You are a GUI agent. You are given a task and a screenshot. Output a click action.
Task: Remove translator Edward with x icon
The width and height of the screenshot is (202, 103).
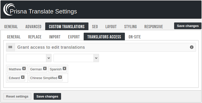23,77
